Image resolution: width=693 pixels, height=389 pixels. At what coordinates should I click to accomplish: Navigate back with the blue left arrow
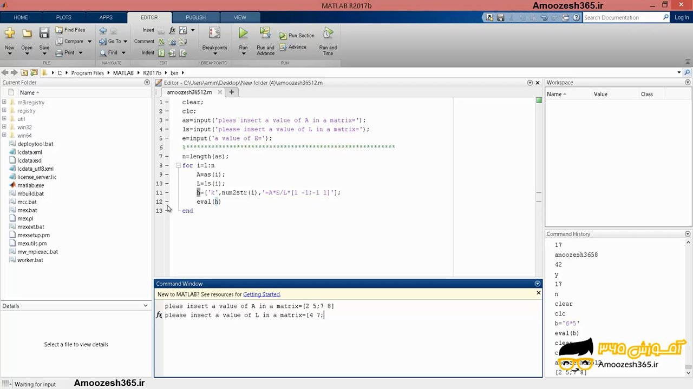[103, 30]
